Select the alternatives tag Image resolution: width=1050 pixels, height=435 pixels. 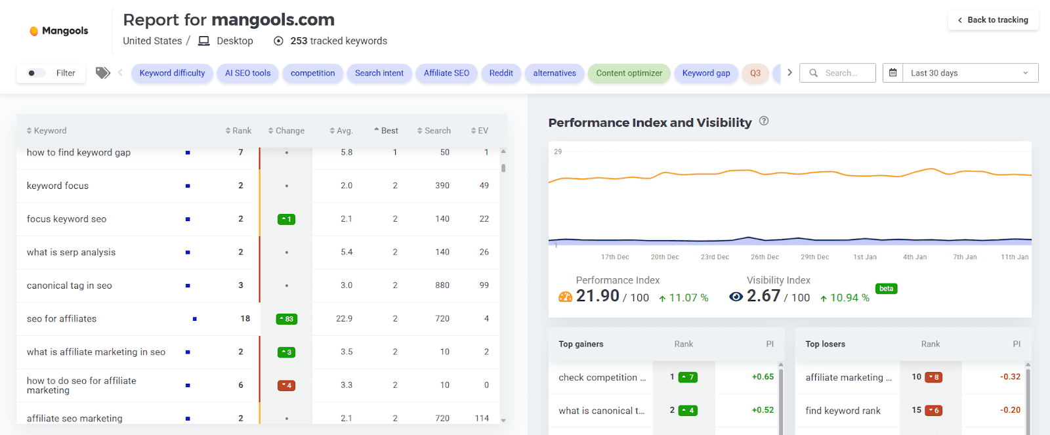[x=555, y=73]
